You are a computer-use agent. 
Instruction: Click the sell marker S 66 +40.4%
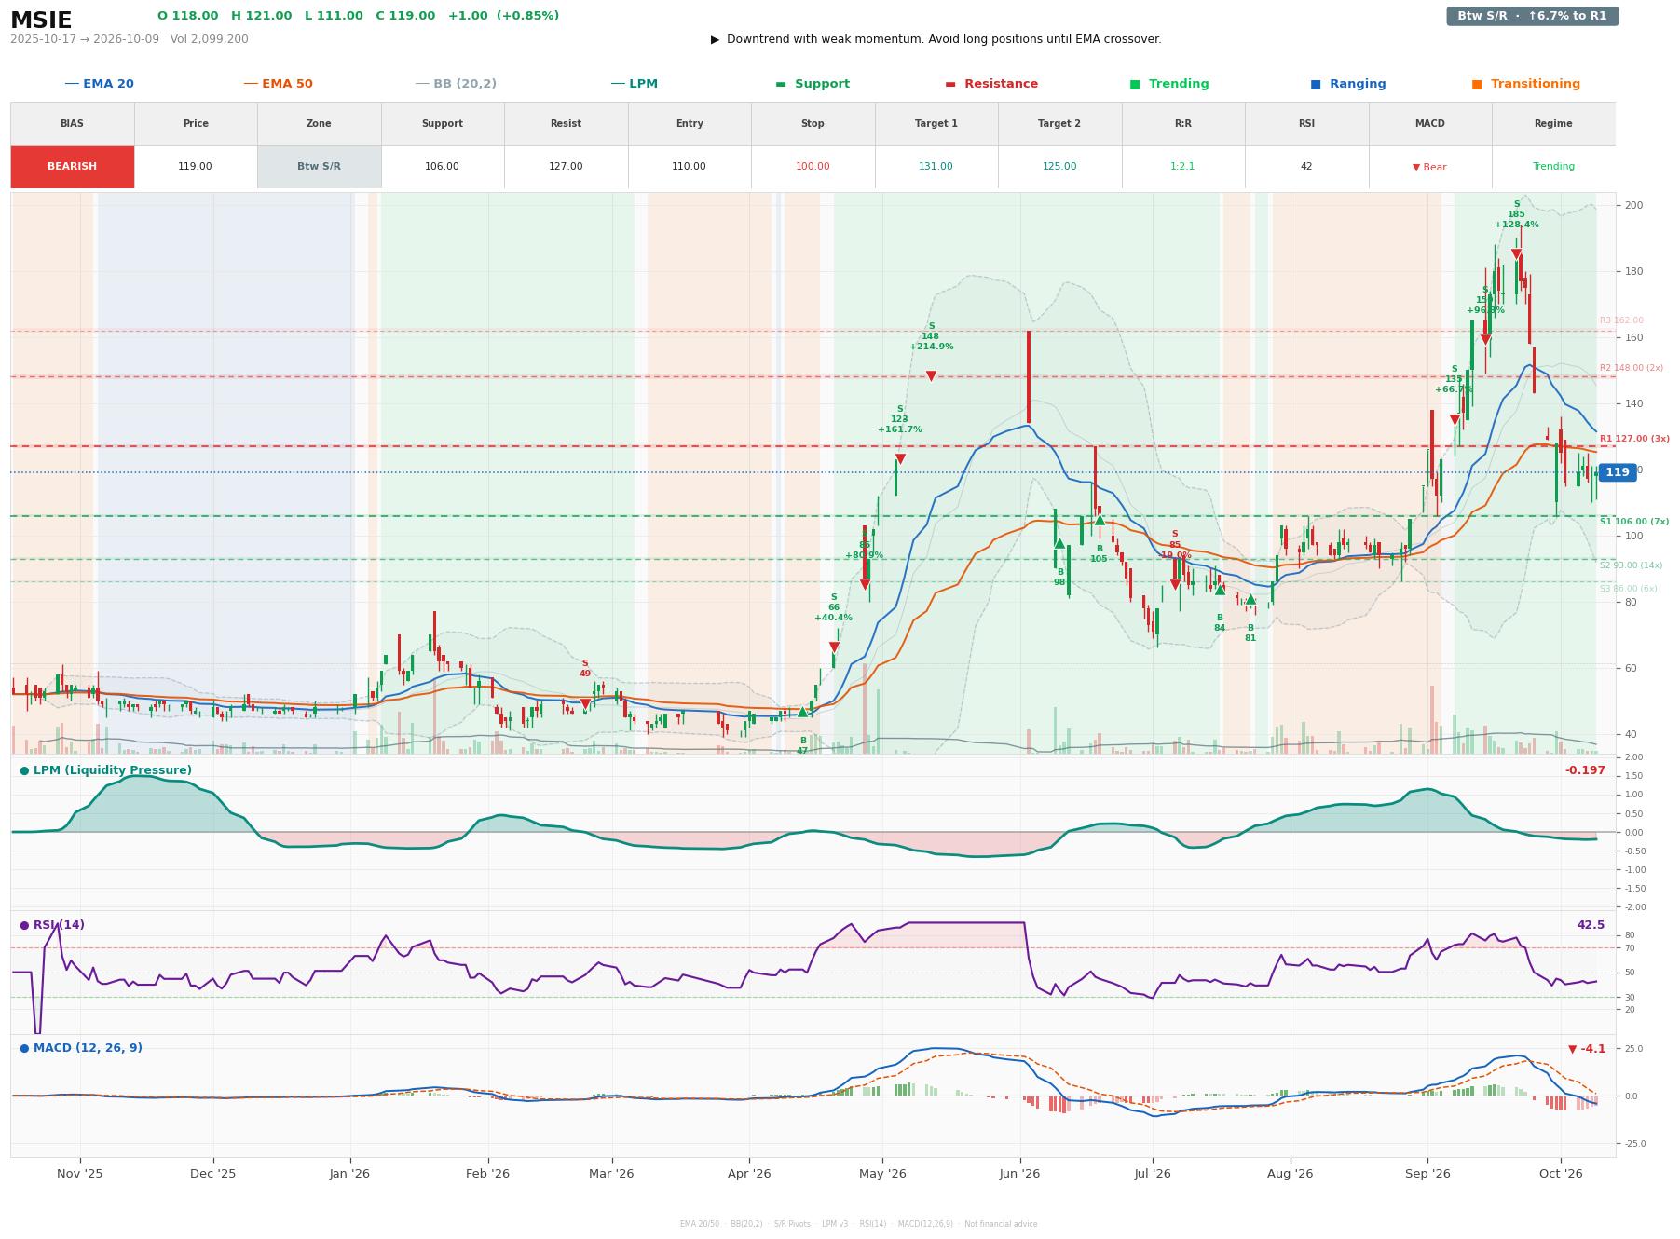pyautogui.click(x=834, y=647)
